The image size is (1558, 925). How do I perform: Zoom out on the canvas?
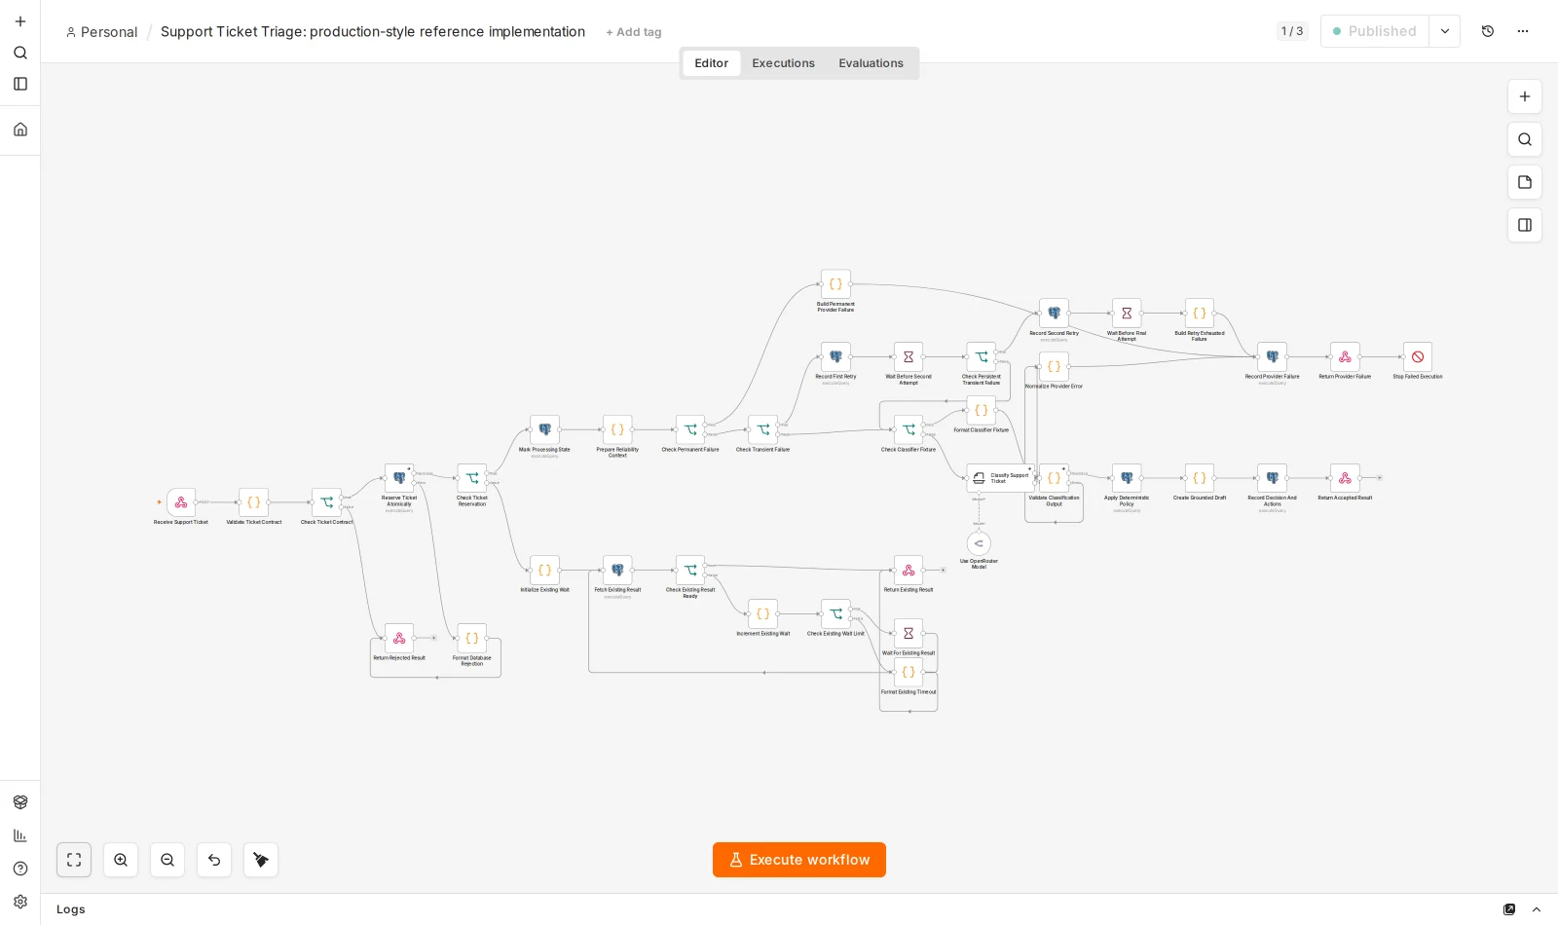pyautogui.click(x=167, y=860)
